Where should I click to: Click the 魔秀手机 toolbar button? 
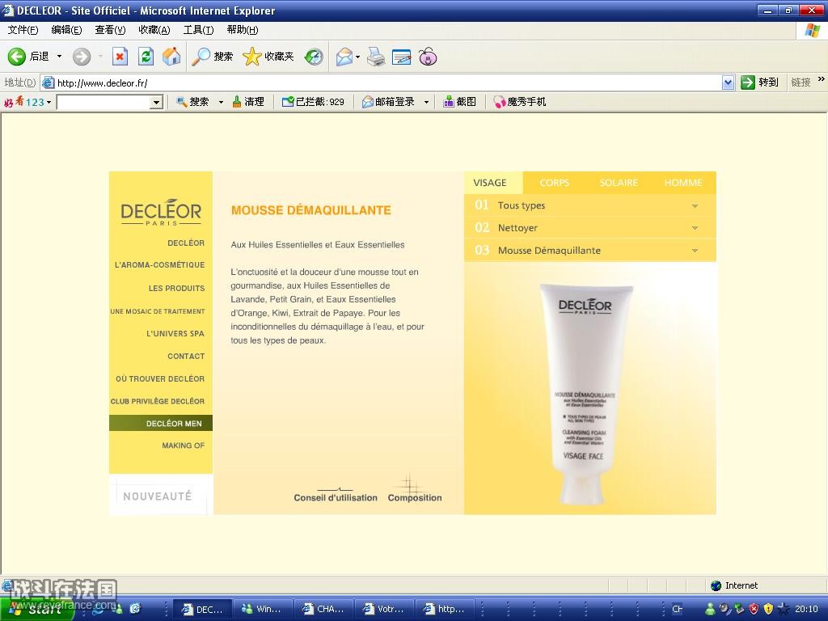pos(520,102)
